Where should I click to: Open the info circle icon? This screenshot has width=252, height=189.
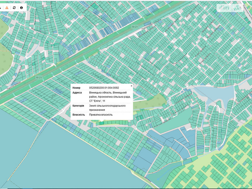(21, 8)
